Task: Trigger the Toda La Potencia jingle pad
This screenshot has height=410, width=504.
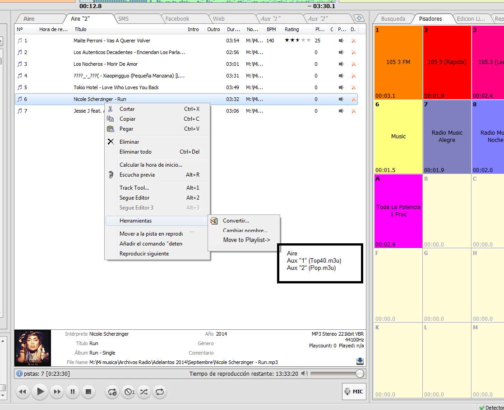Action: click(398, 211)
